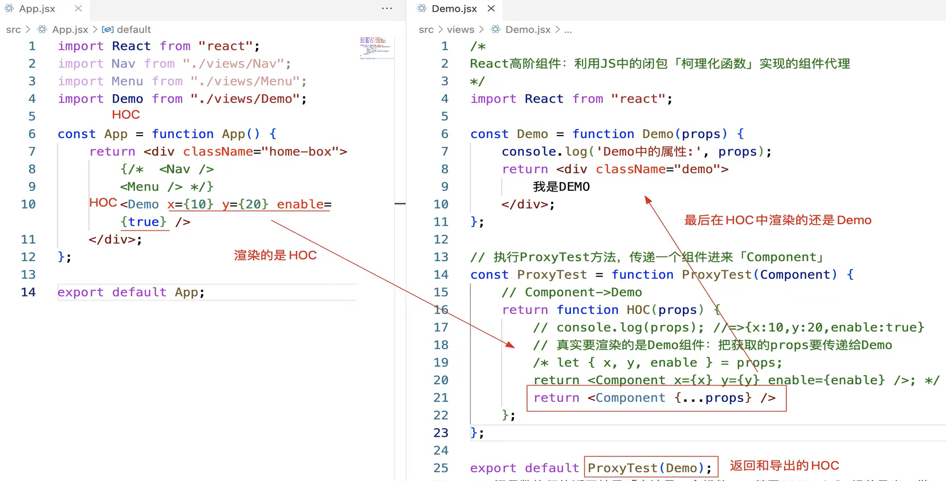Click line number 14 in App.jsx
The height and width of the screenshot is (481, 946).
click(28, 292)
